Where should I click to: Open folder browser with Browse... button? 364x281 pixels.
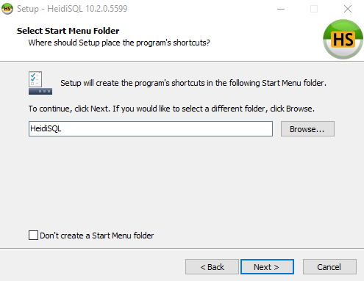307,129
